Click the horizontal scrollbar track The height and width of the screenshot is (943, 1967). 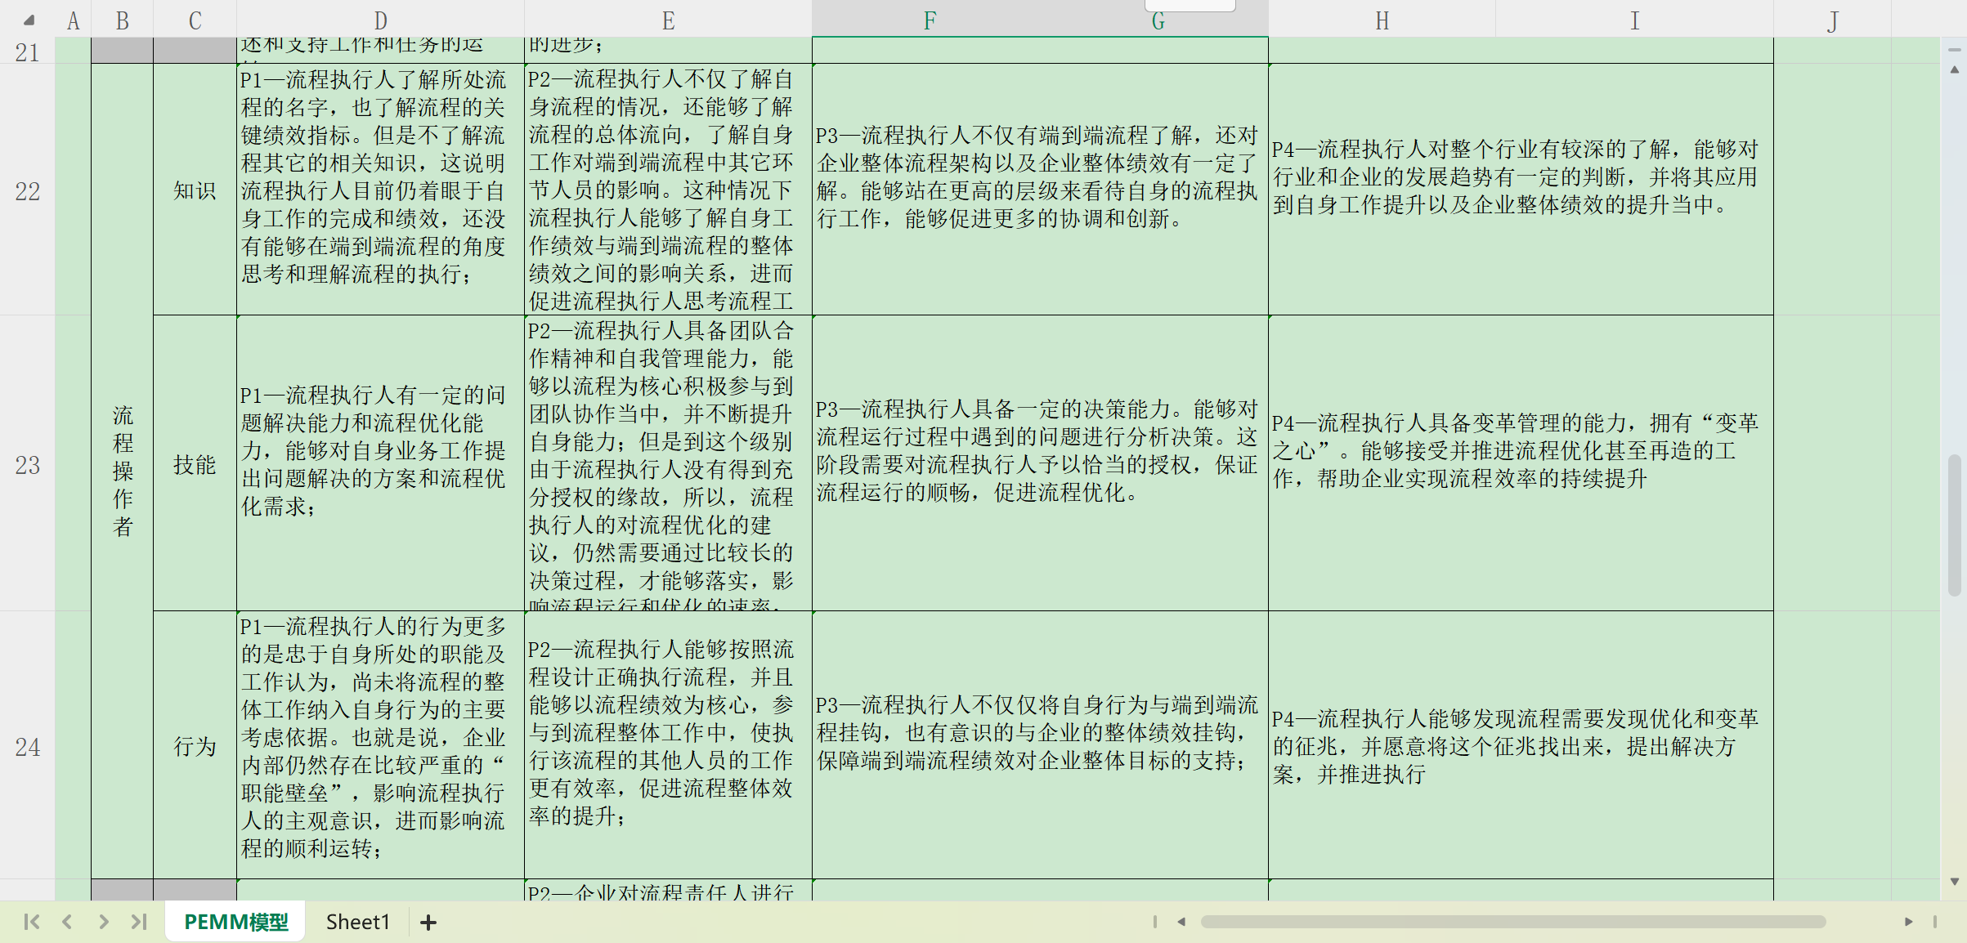pos(1553,922)
